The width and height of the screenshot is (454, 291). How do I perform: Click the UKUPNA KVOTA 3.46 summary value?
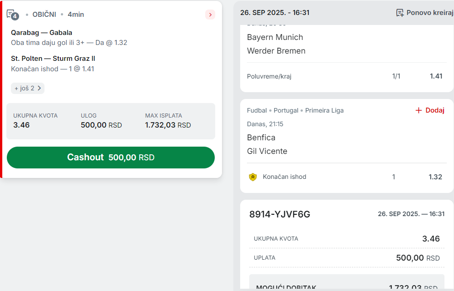[x=21, y=125]
